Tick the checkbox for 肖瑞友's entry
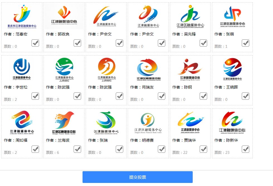Image resolution: width=273 pixels, height=186 pixels. [162, 96]
